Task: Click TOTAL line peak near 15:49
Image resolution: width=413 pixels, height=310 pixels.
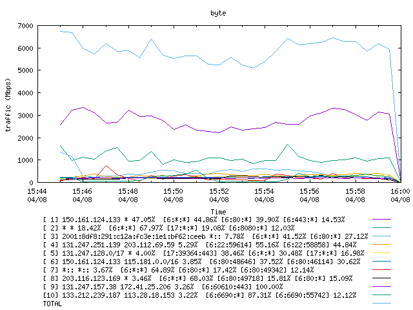Action: [151, 39]
